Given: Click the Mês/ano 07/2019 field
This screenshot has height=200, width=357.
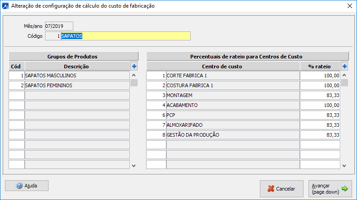Looking at the screenshot, I should pos(58,26).
